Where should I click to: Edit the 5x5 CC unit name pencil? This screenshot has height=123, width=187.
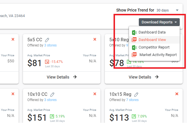tap(47, 40)
